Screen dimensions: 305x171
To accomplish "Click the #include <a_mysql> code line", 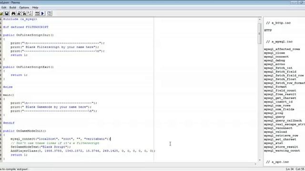I will [20, 19].
